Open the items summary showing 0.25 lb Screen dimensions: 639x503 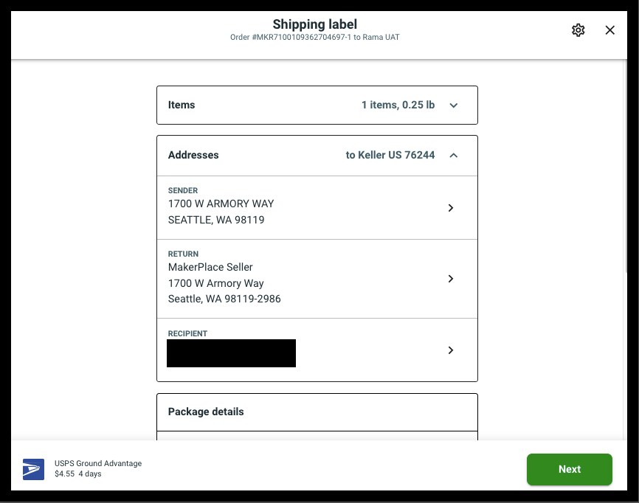(x=398, y=105)
